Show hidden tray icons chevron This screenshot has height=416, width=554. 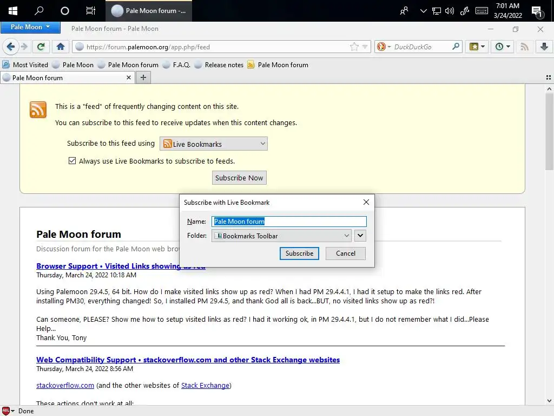(423, 11)
